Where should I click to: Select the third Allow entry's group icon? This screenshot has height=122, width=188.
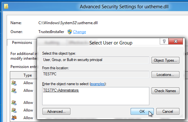14,103
